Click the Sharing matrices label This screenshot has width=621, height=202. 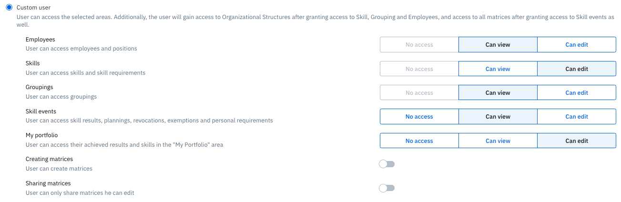tap(48, 183)
